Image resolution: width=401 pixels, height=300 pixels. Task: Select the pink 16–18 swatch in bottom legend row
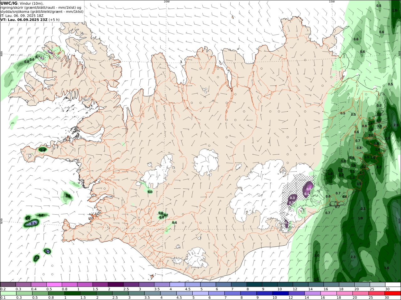[328, 293]
